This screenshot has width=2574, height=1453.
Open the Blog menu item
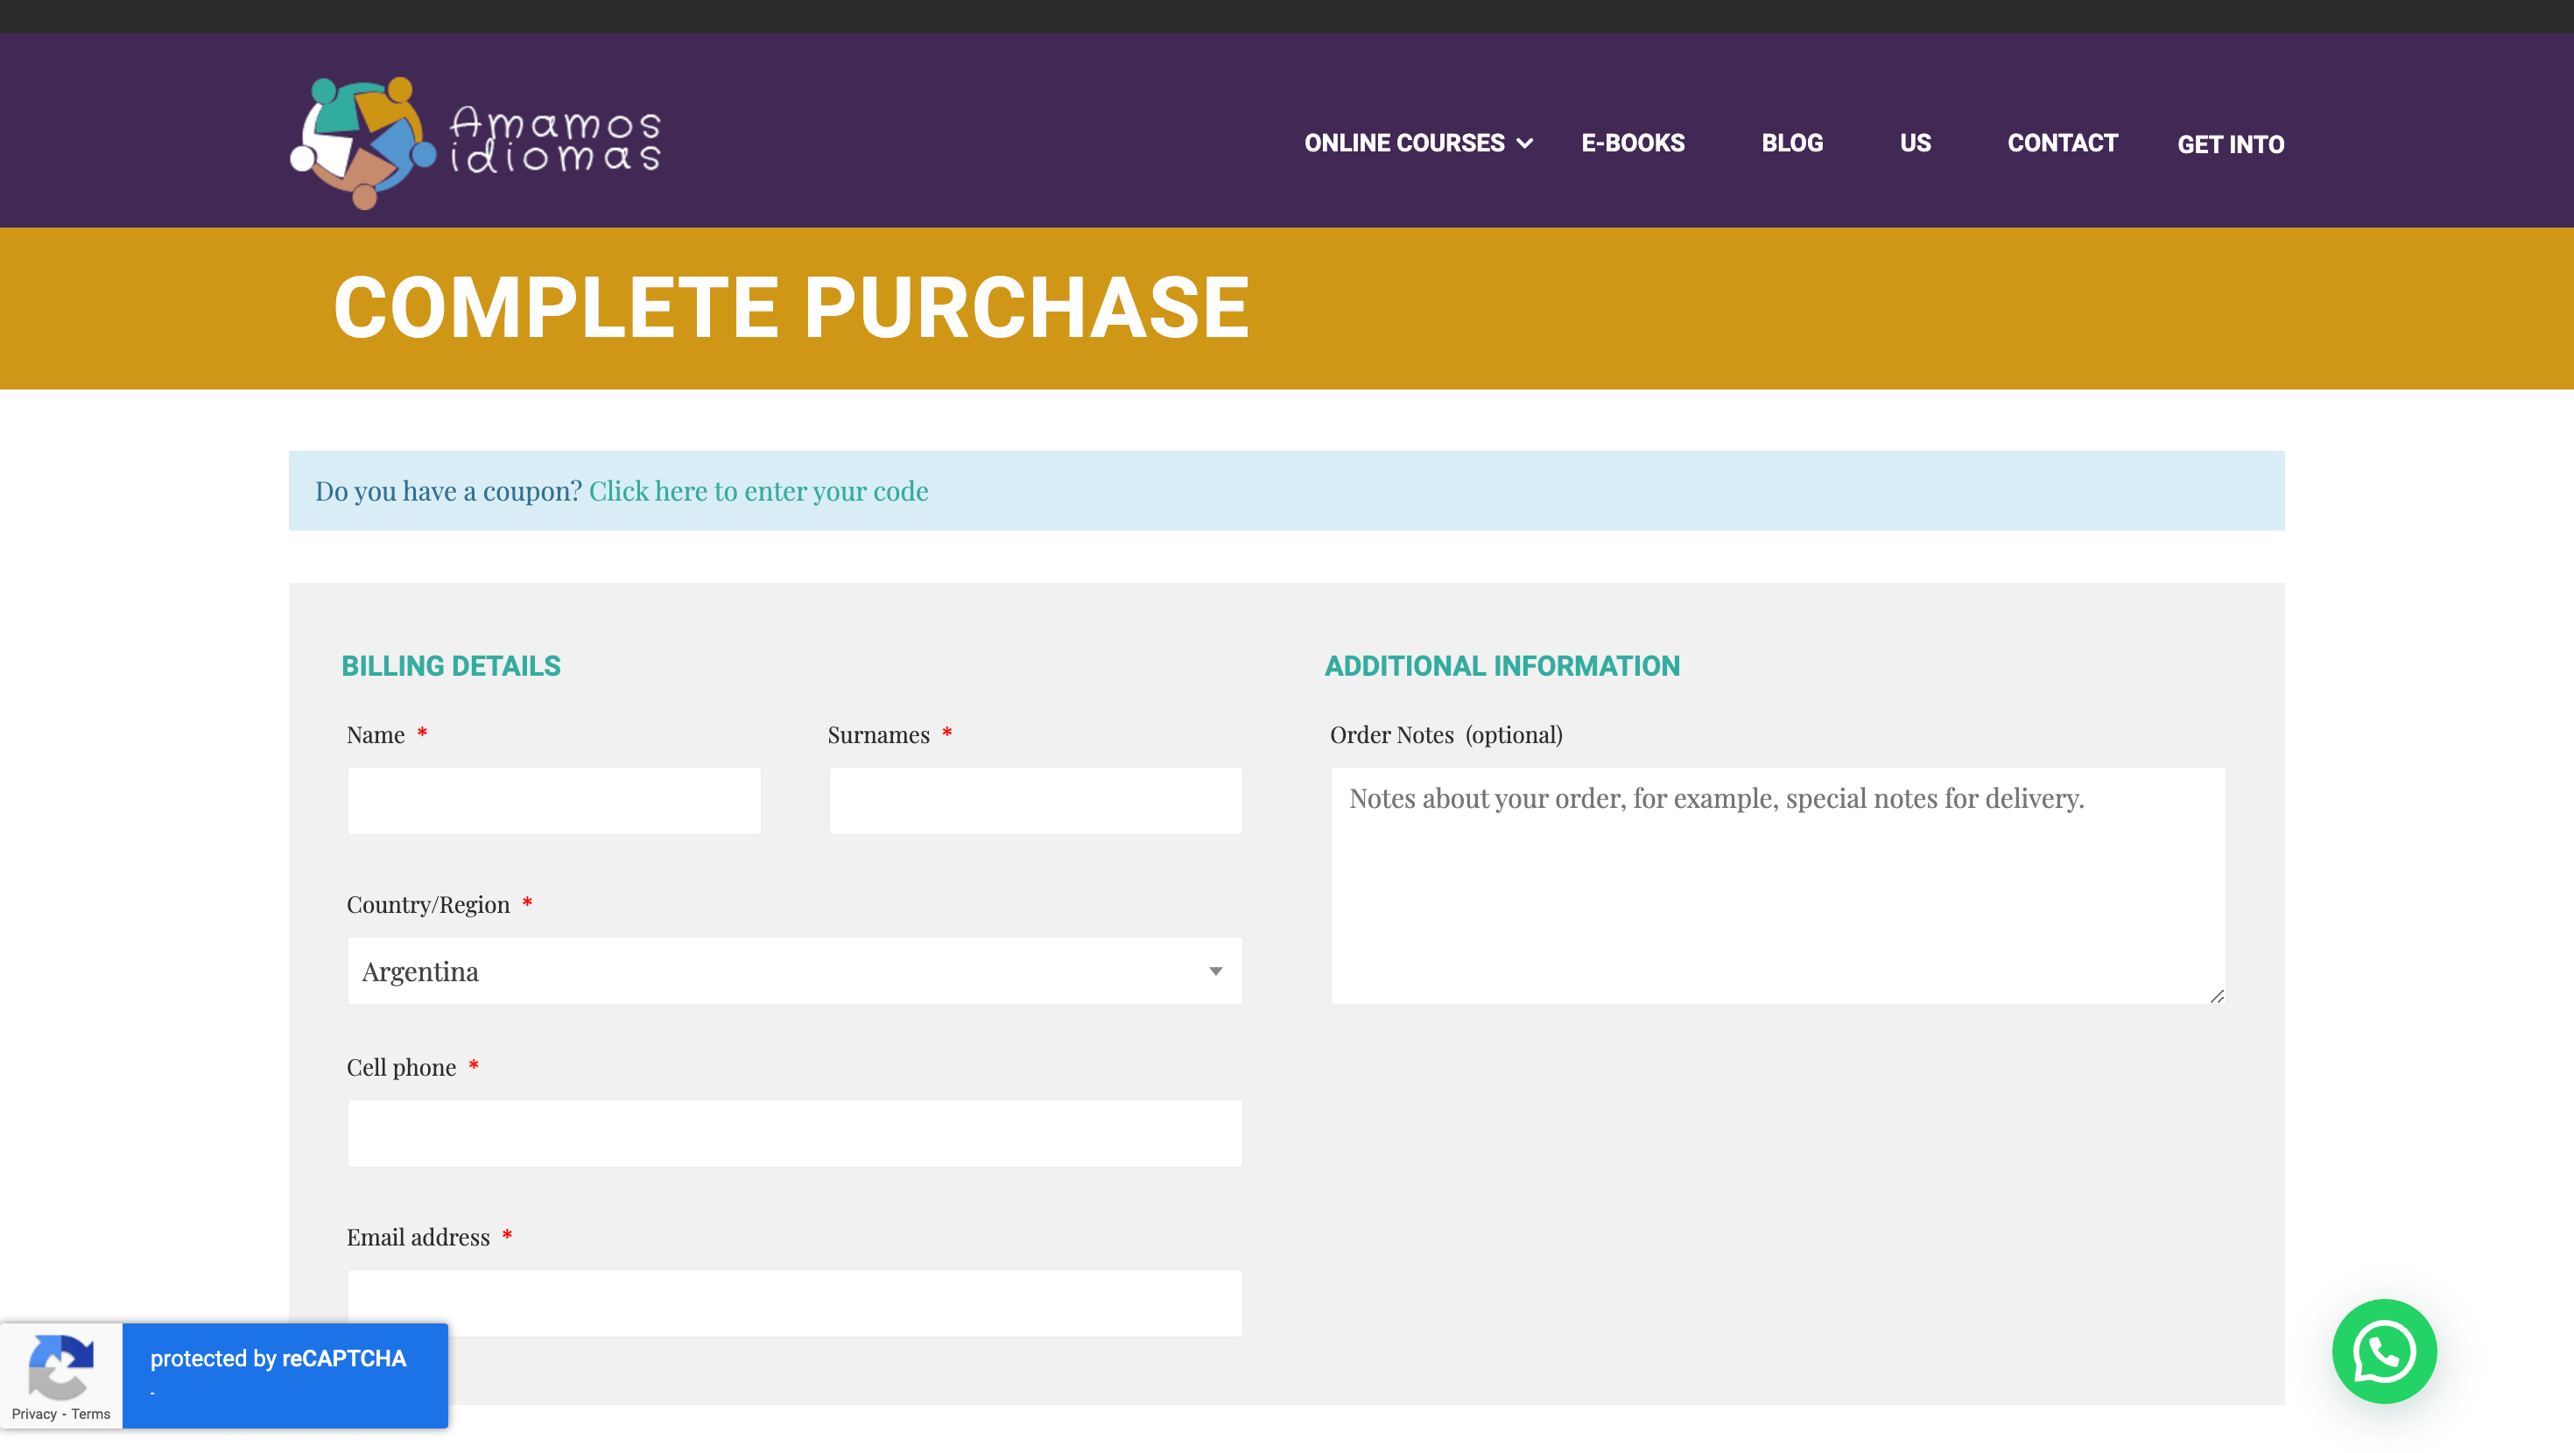click(1791, 143)
